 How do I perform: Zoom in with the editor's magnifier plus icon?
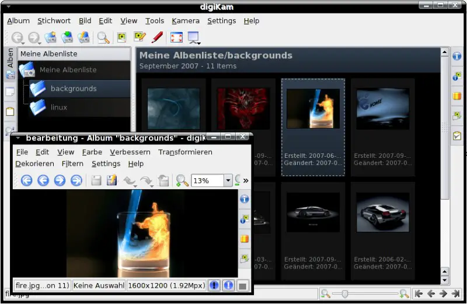(182, 181)
